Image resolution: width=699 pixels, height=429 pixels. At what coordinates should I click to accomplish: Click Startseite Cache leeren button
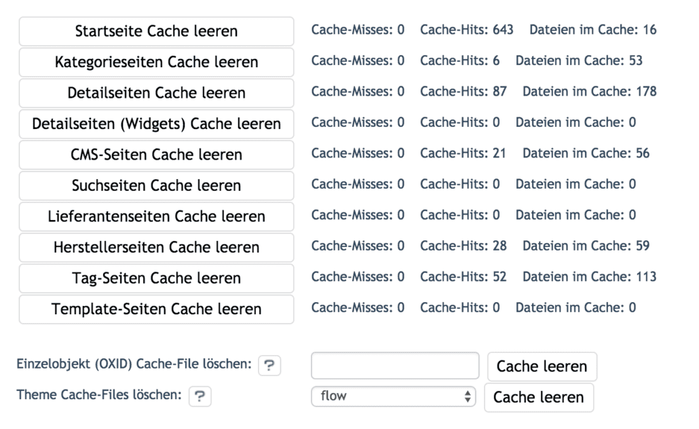pyautogui.click(x=157, y=31)
